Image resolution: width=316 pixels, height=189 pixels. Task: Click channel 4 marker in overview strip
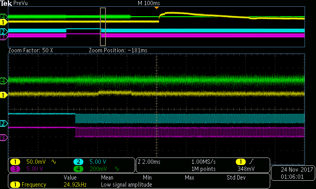pos(4,17)
